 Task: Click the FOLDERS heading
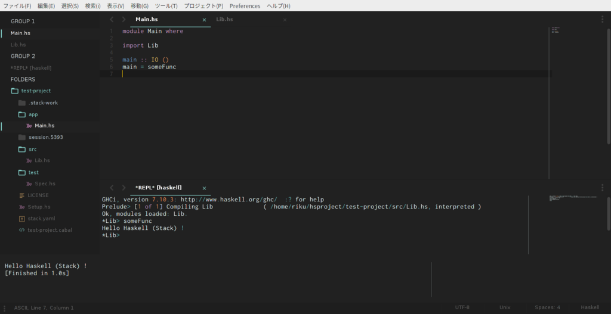(x=23, y=79)
